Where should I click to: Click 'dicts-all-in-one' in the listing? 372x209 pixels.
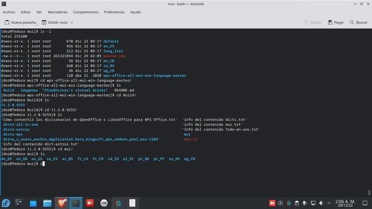(x=20, y=125)
